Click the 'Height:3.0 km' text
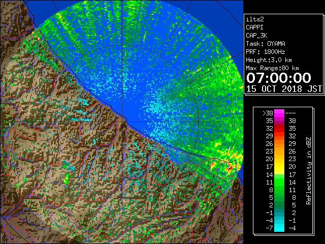 point(269,60)
